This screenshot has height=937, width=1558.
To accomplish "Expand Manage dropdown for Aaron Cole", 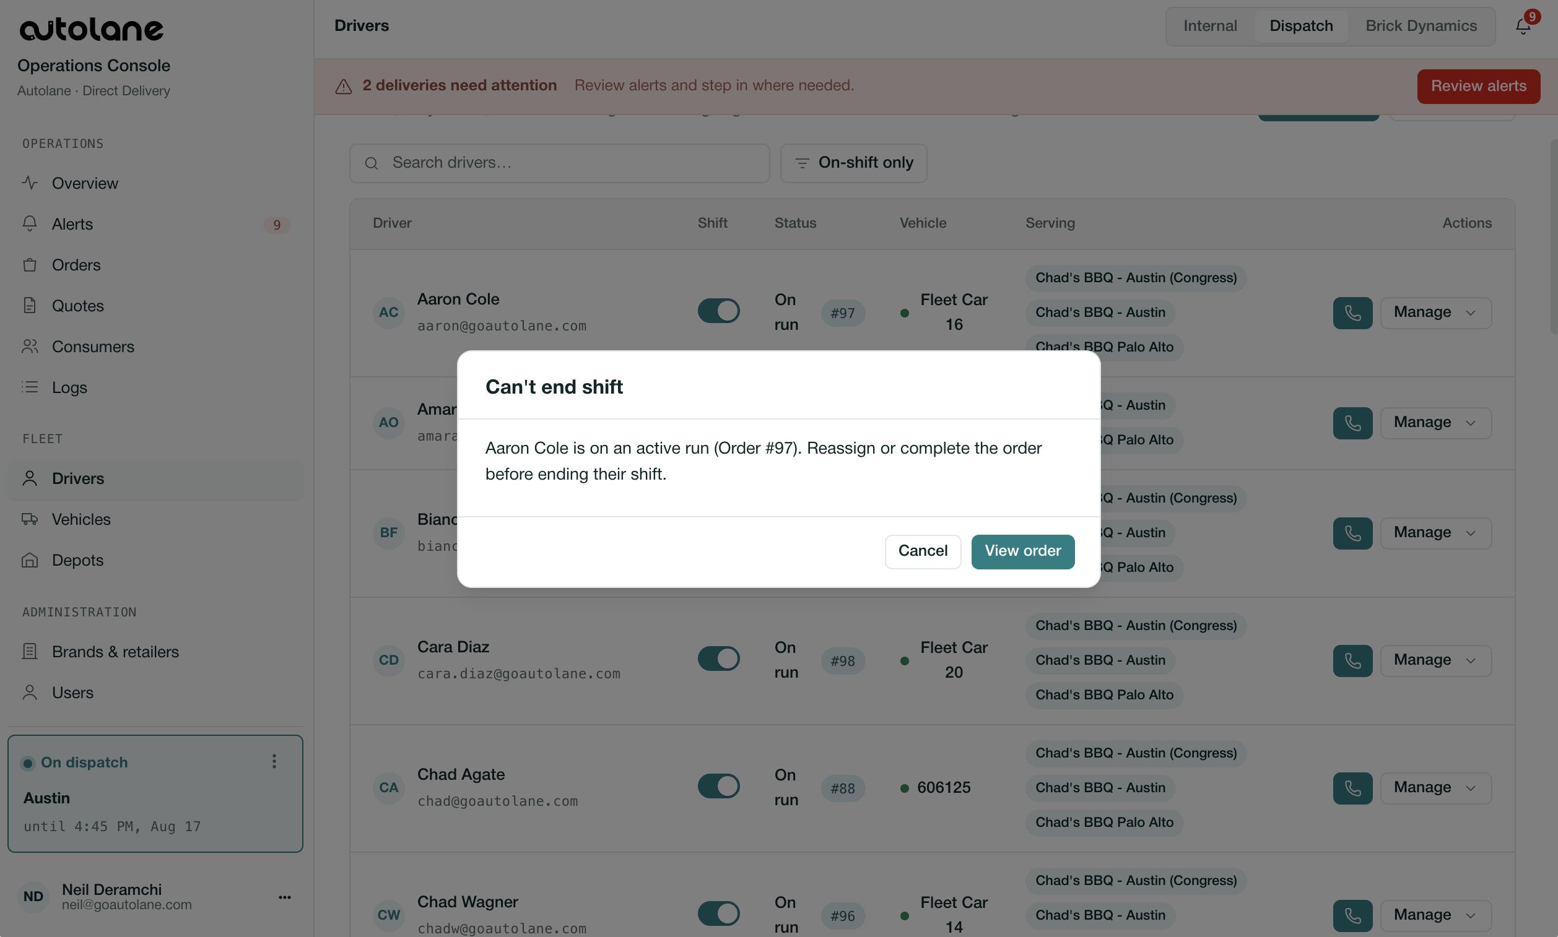I will (1435, 313).
